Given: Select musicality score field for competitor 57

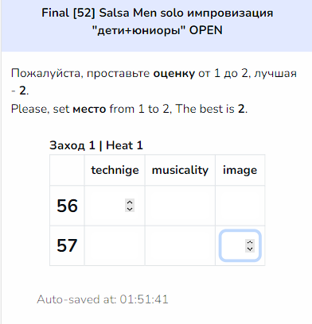Looking at the screenshot, I should pos(180,245).
